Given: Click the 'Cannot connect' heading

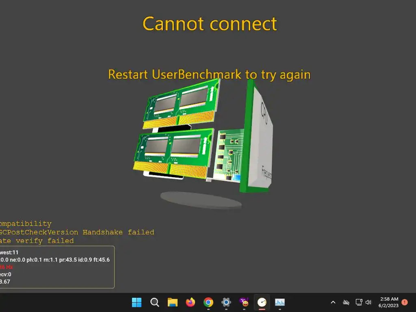Looking at the screenshot, I should tap(210, 24).
